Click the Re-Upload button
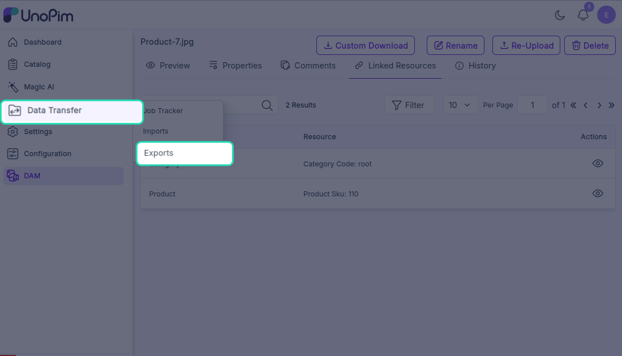 click(x=526, y=45)
